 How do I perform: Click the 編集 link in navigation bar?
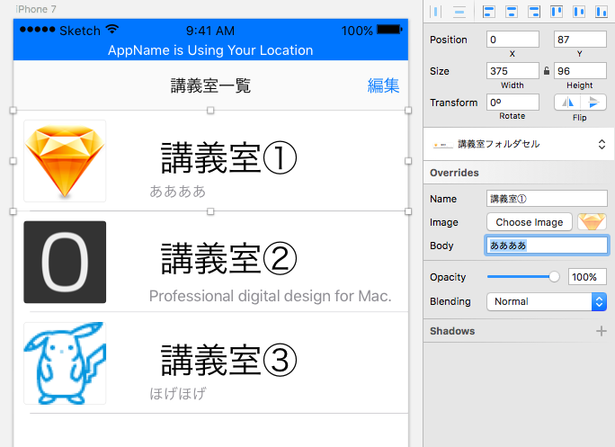383,85
